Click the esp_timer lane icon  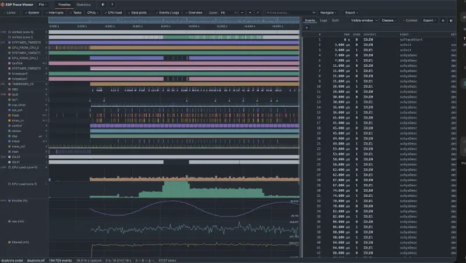coord(9,105)
